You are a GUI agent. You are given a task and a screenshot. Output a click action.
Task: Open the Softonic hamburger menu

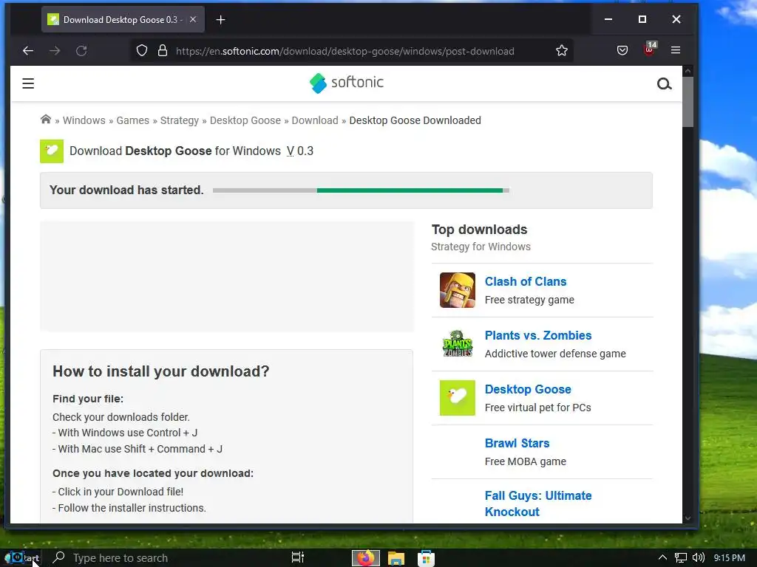pos(28,83)
